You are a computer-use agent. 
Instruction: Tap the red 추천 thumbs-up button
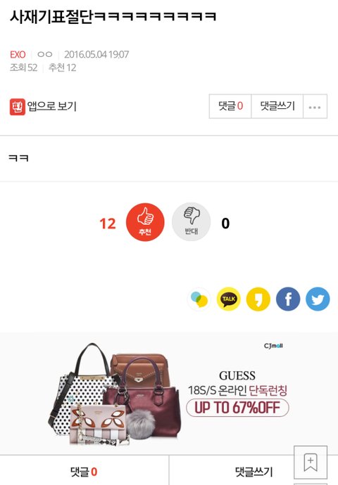[145, 222]
